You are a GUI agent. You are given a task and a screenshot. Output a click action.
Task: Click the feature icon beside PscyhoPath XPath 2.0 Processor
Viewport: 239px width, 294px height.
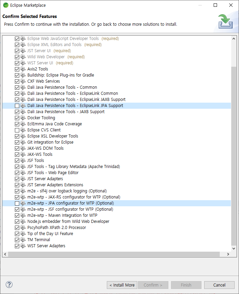click(23, 228)
